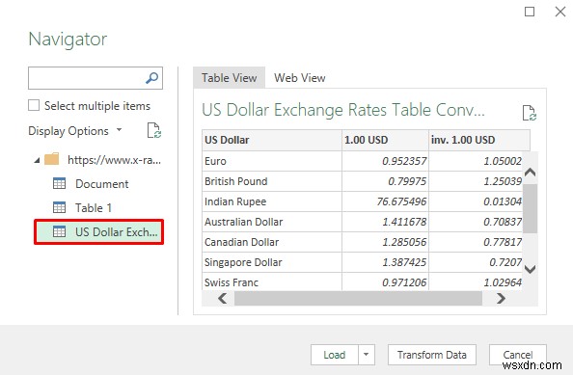Click the search magnifier icon

[152, 78]
